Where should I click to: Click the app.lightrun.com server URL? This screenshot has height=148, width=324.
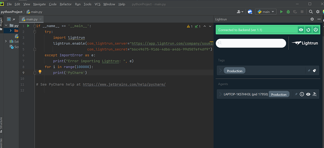(x=172, y=43)
